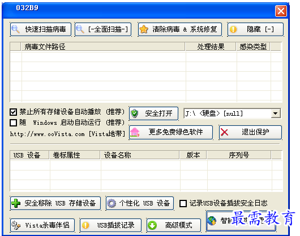The height and width of the screenshot is (236, 300).
Task: Click 版本 column header
Action: click(193, 155)
